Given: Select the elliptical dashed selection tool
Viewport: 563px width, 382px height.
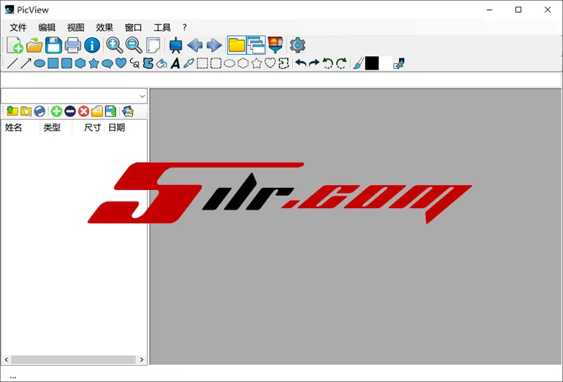Looking at the screenshot, I should pos(229,63).
